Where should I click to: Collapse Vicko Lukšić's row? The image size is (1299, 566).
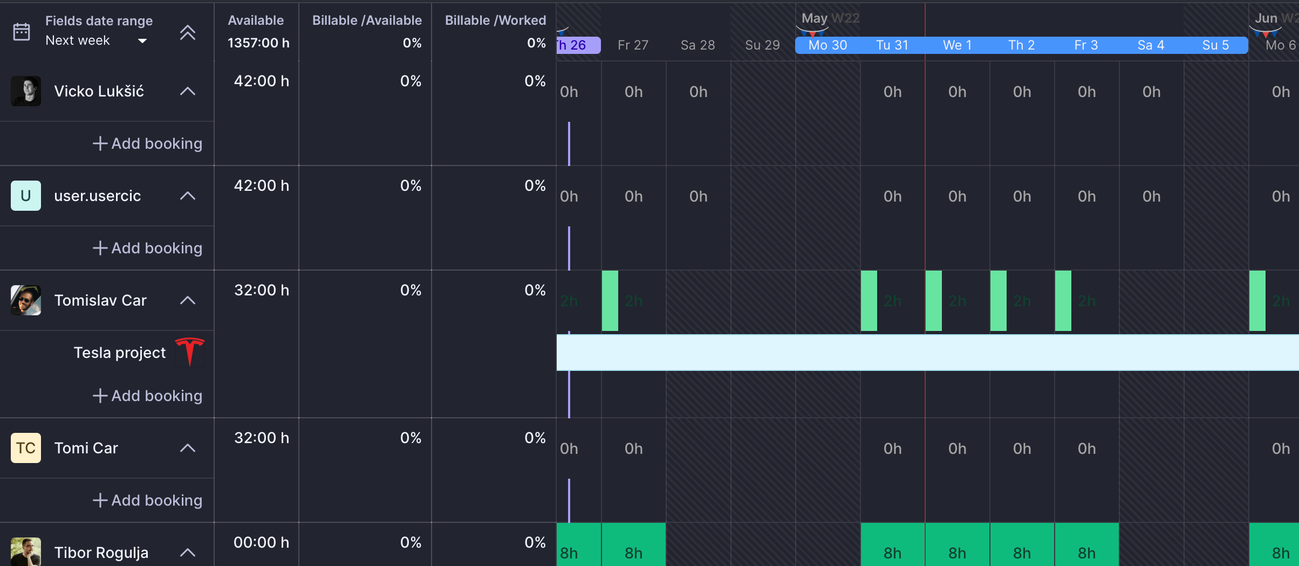pos(187,91)
